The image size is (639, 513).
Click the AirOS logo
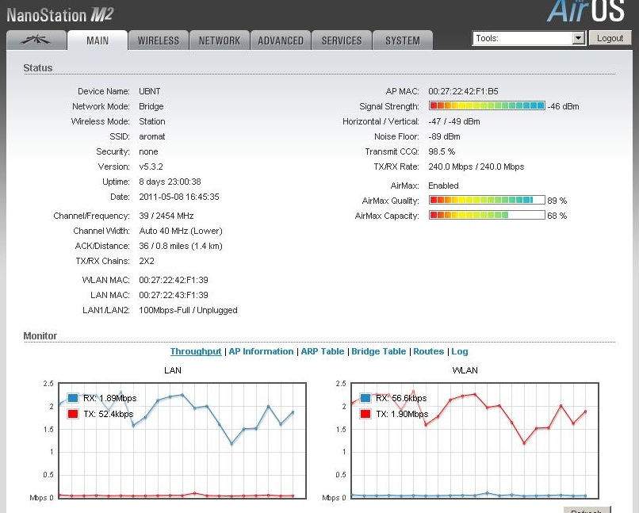[x=586, y=11]
